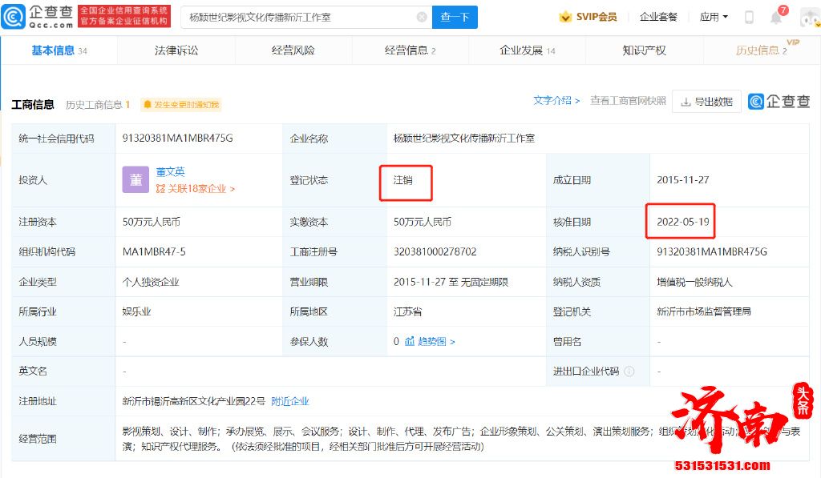Open the 知识产权 tab

(x=644, y=50)
